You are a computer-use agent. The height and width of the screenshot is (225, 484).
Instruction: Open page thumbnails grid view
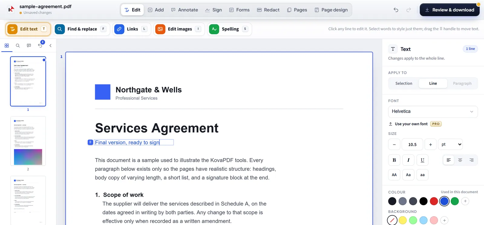[x=7, y=45]
